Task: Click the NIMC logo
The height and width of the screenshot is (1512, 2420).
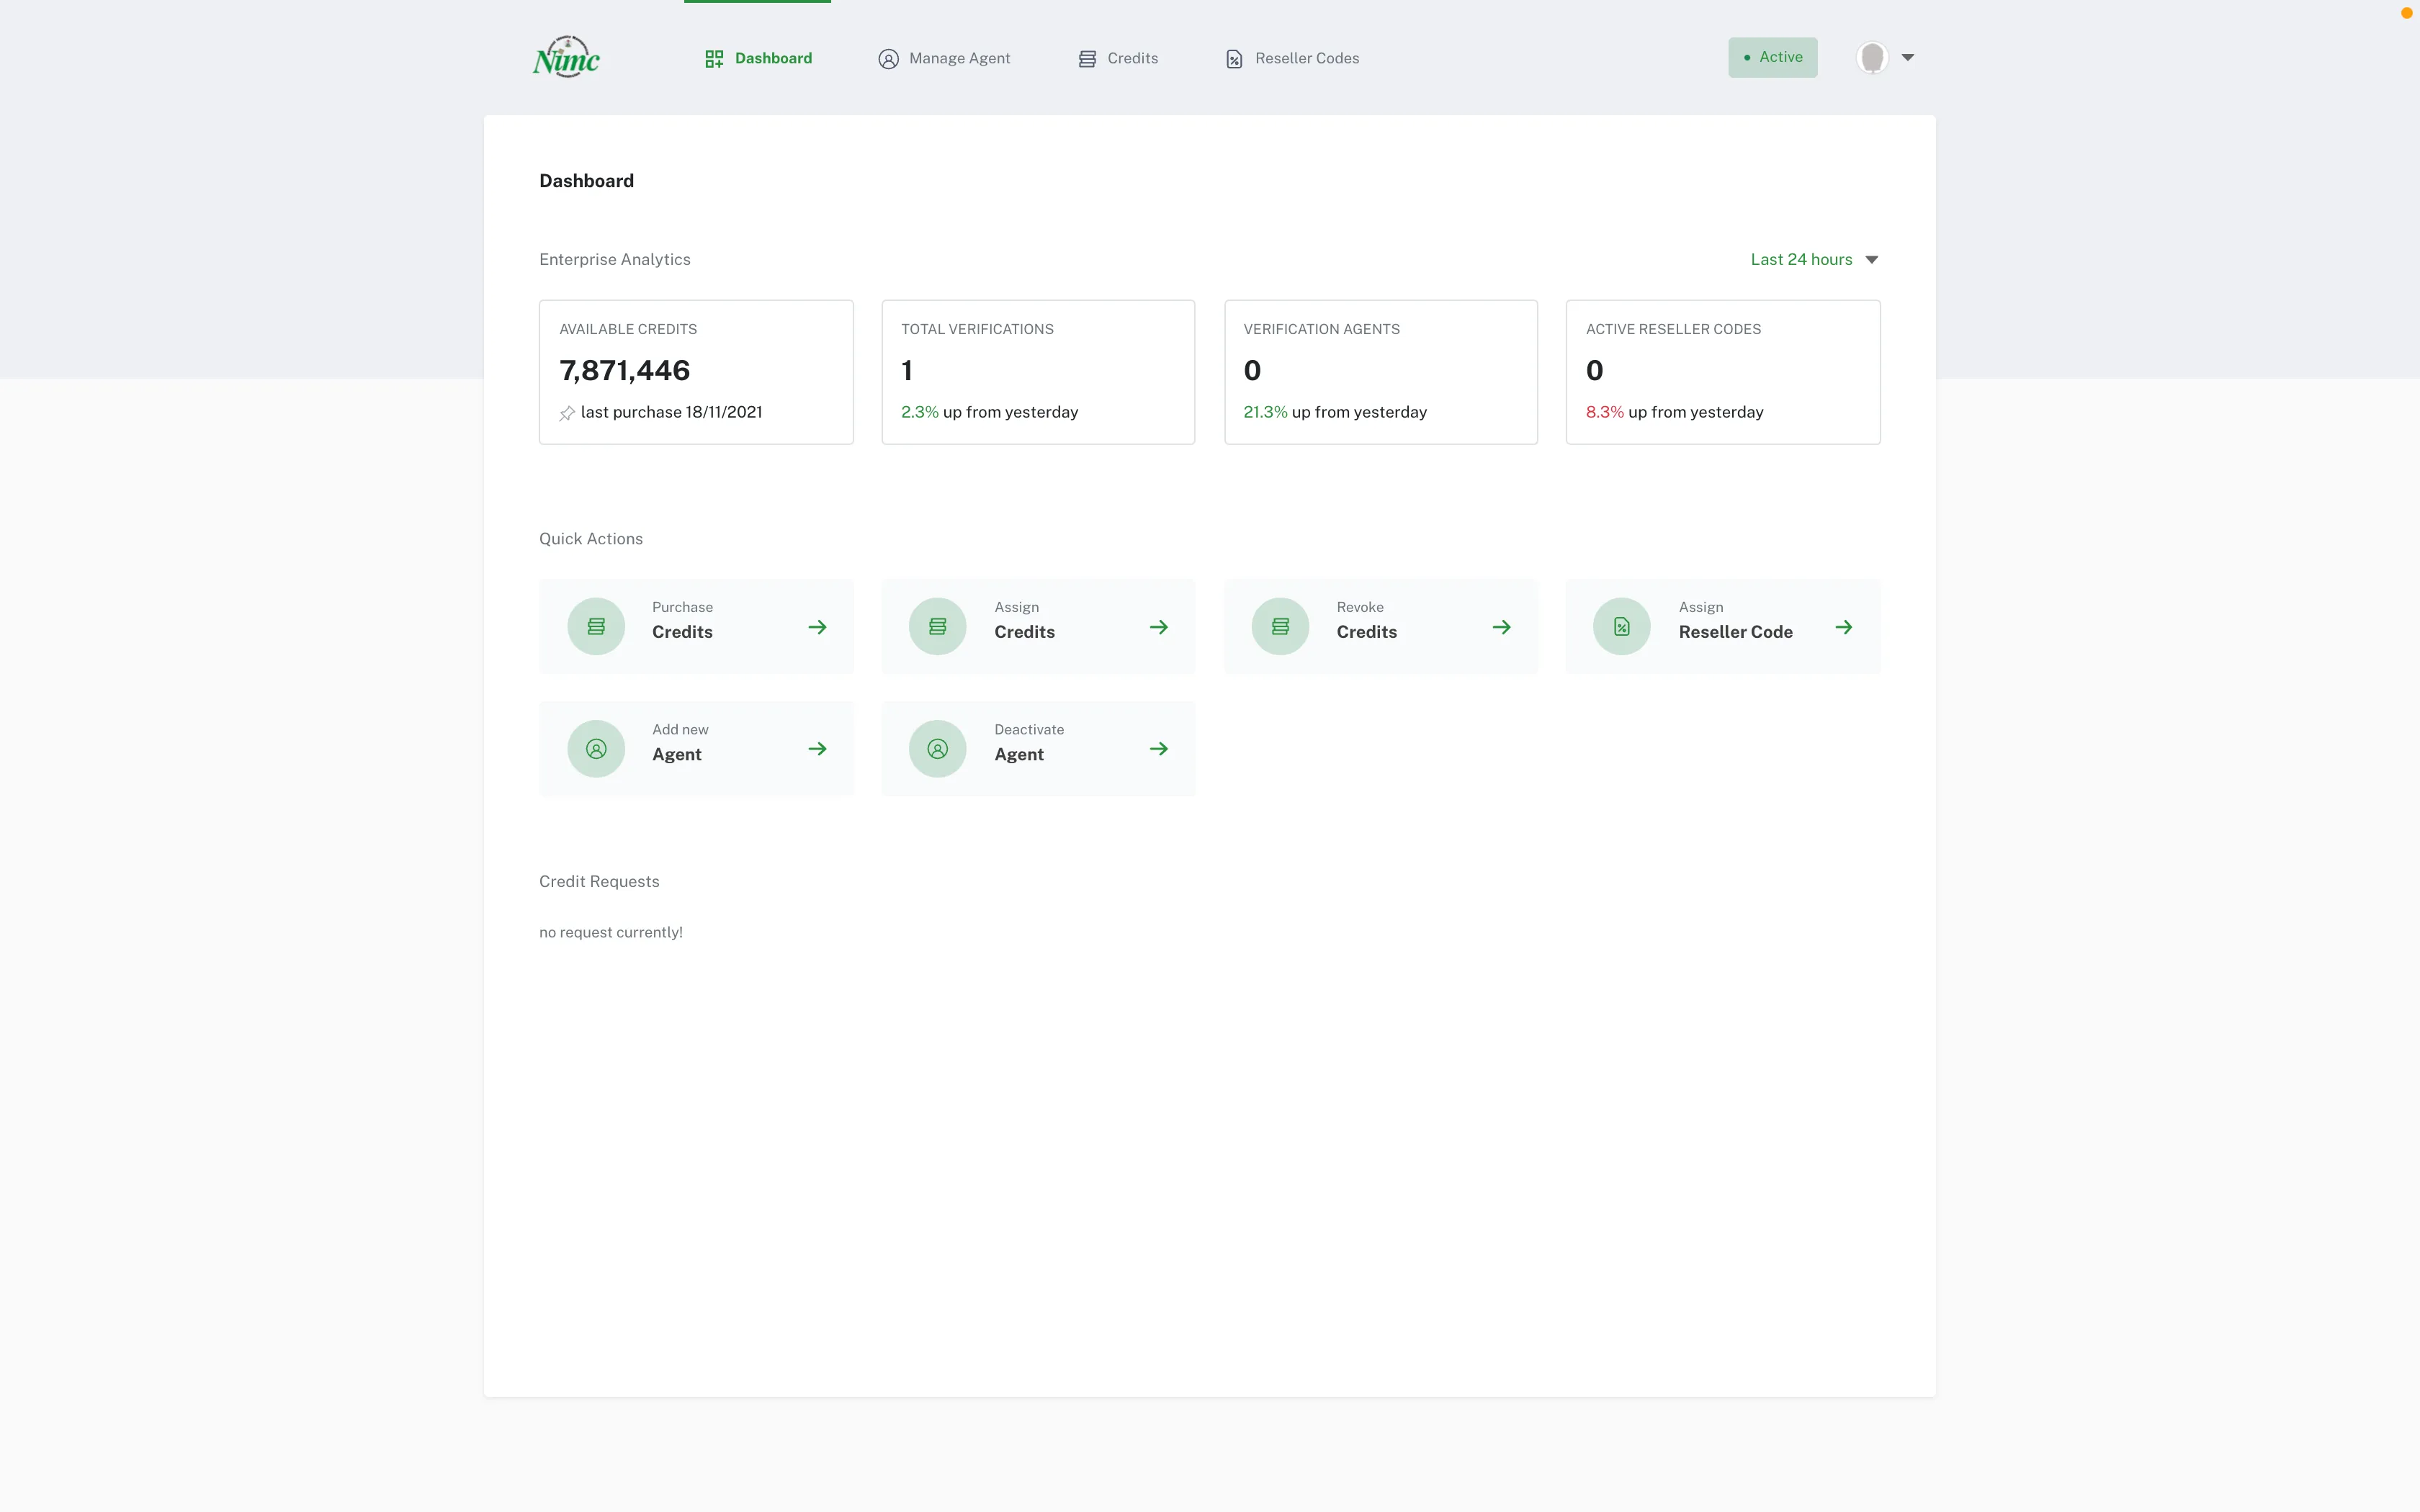Action: [x=566, y=57]
